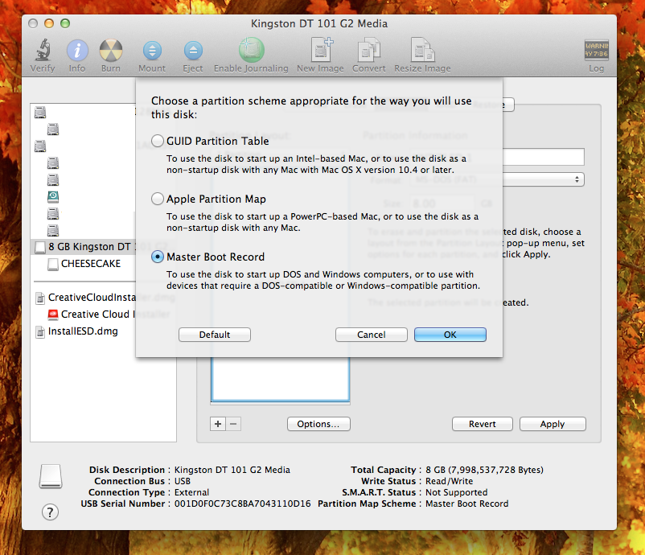This screenshot has height=555, width=645.
Task: Open the Info toolbar icon
Action: coord(77,51)
